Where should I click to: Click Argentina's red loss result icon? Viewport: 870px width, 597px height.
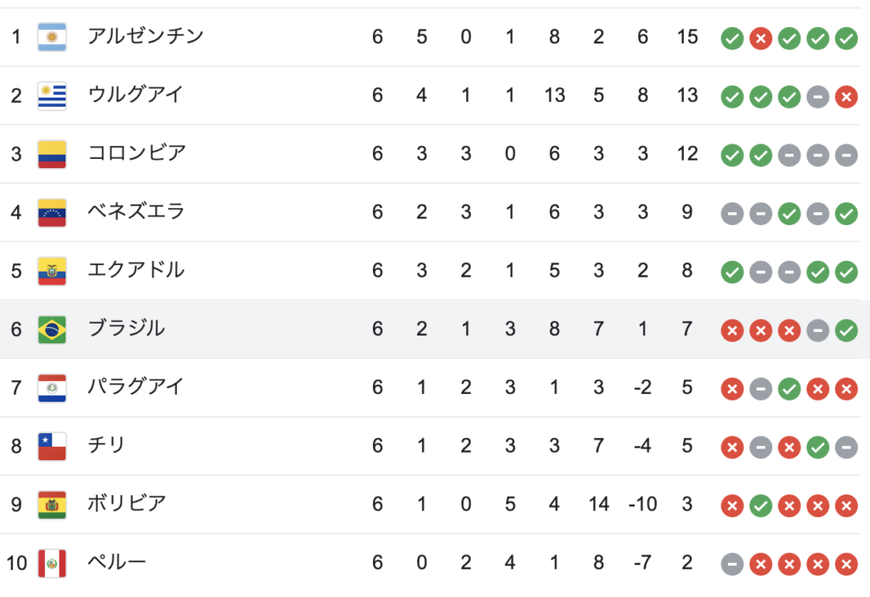pyautogui.click(x=760, y=38)
